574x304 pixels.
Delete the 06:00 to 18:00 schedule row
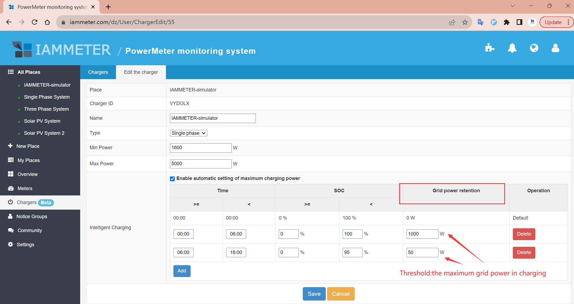point(523,252)
